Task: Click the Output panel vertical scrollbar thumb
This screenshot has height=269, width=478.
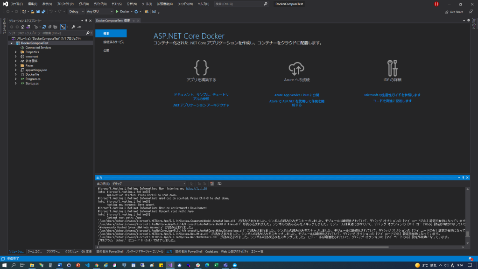Action: [x=467, y=234]
